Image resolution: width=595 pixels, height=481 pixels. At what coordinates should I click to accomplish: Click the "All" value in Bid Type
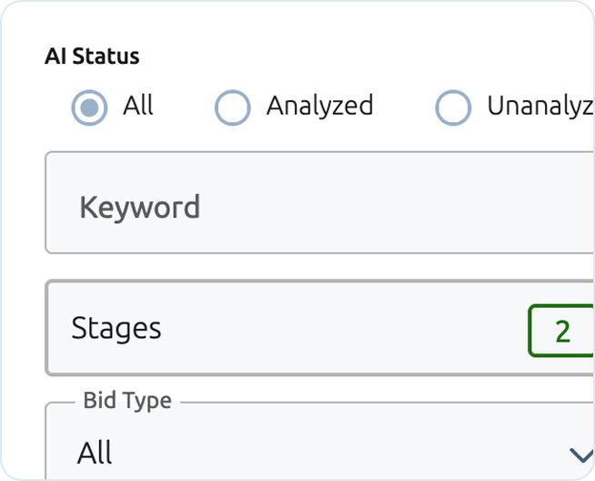coord(95,452)
